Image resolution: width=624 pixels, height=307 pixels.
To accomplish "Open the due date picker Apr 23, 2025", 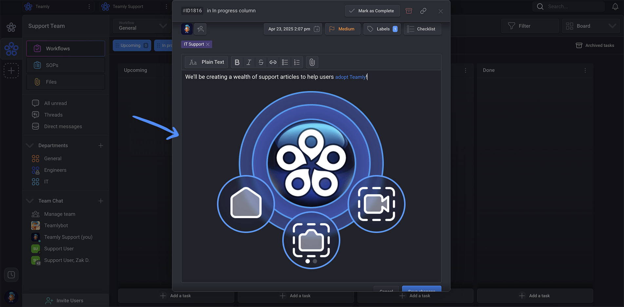I will point(293,29).
